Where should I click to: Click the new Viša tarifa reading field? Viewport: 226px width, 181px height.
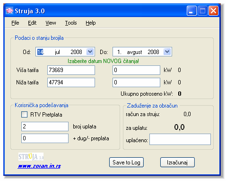[136, 70]
